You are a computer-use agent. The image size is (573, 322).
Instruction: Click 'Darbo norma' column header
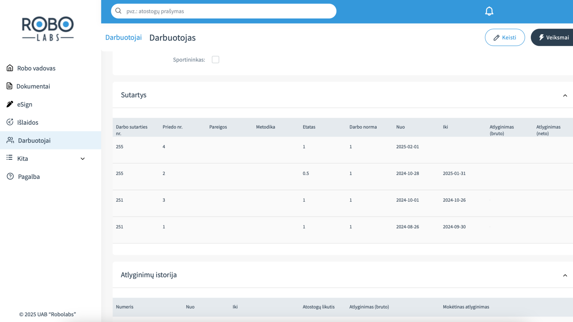tap(363, 127)
